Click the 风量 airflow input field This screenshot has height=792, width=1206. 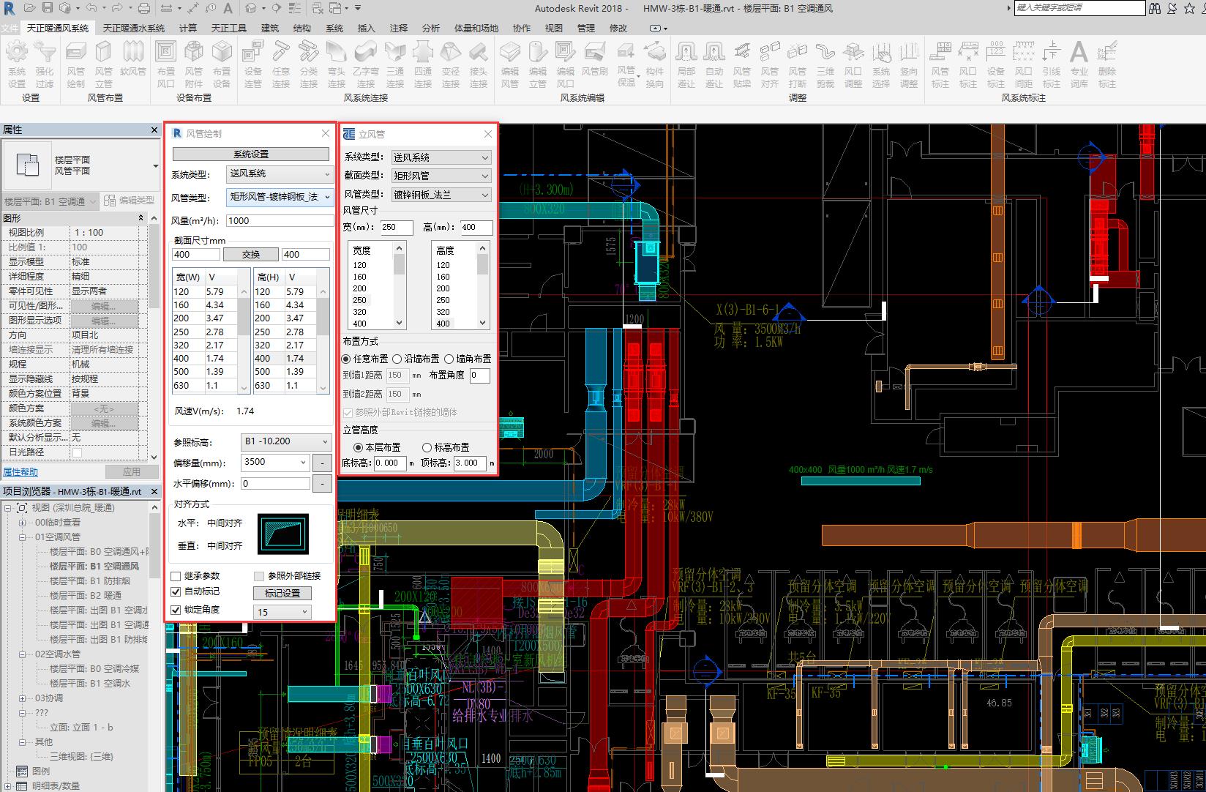pos(280,220)
